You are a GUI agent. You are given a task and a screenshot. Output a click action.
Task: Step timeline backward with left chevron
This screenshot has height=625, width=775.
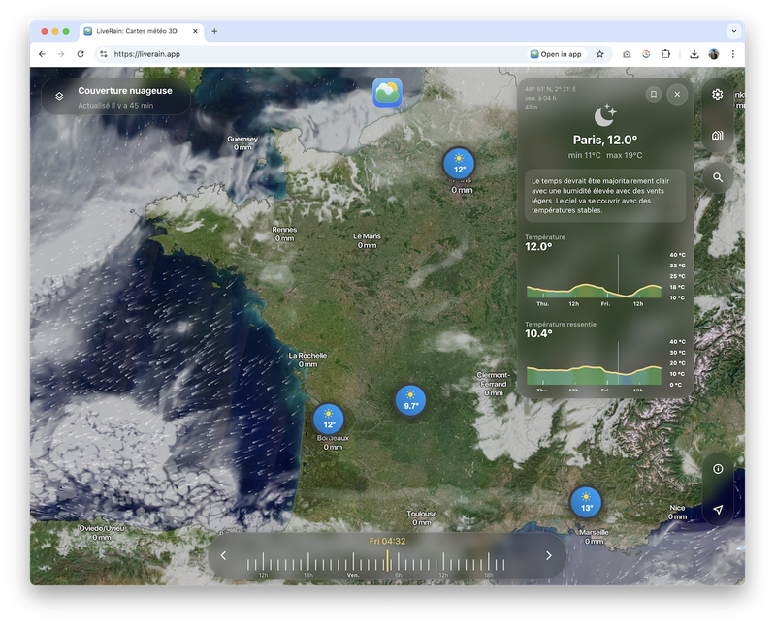tap(224, 555)
